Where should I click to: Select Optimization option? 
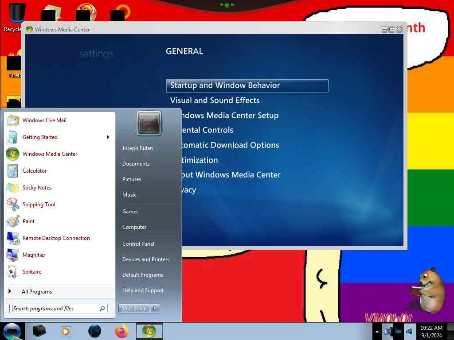[x=200, y=160]
